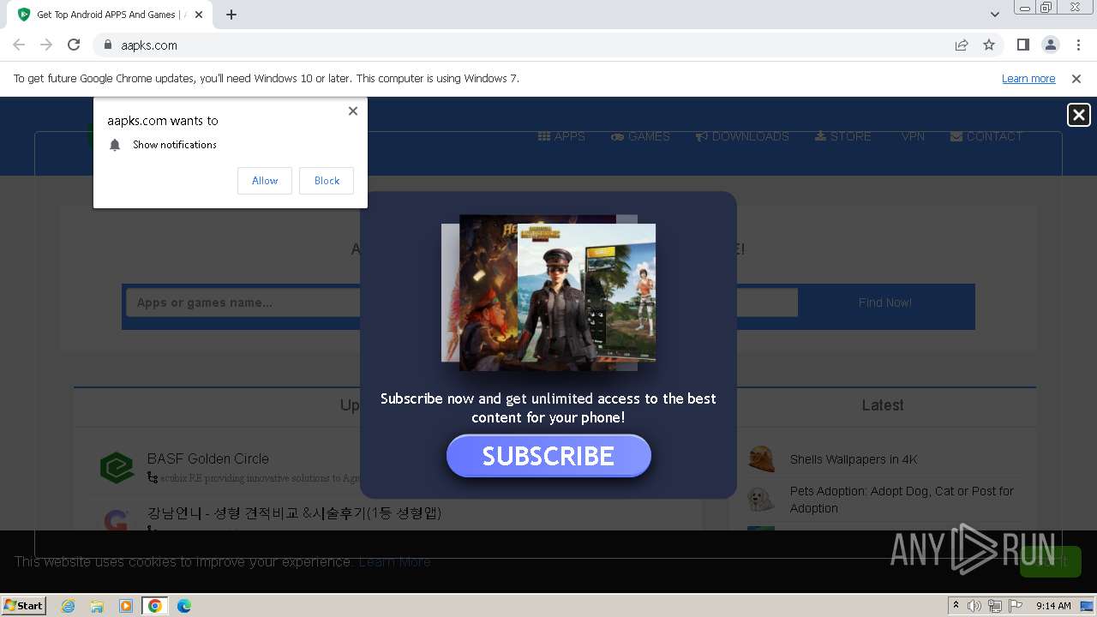Open the STORE menu
The image size is (1097, 617).
tap(842, 136)
